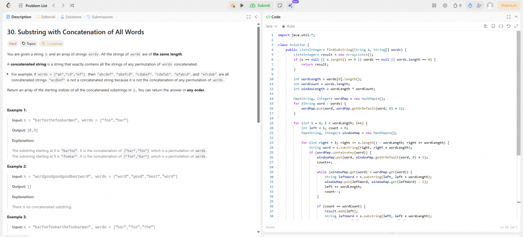Click the bookmark icon in editor toolbar

pos(493,26)
